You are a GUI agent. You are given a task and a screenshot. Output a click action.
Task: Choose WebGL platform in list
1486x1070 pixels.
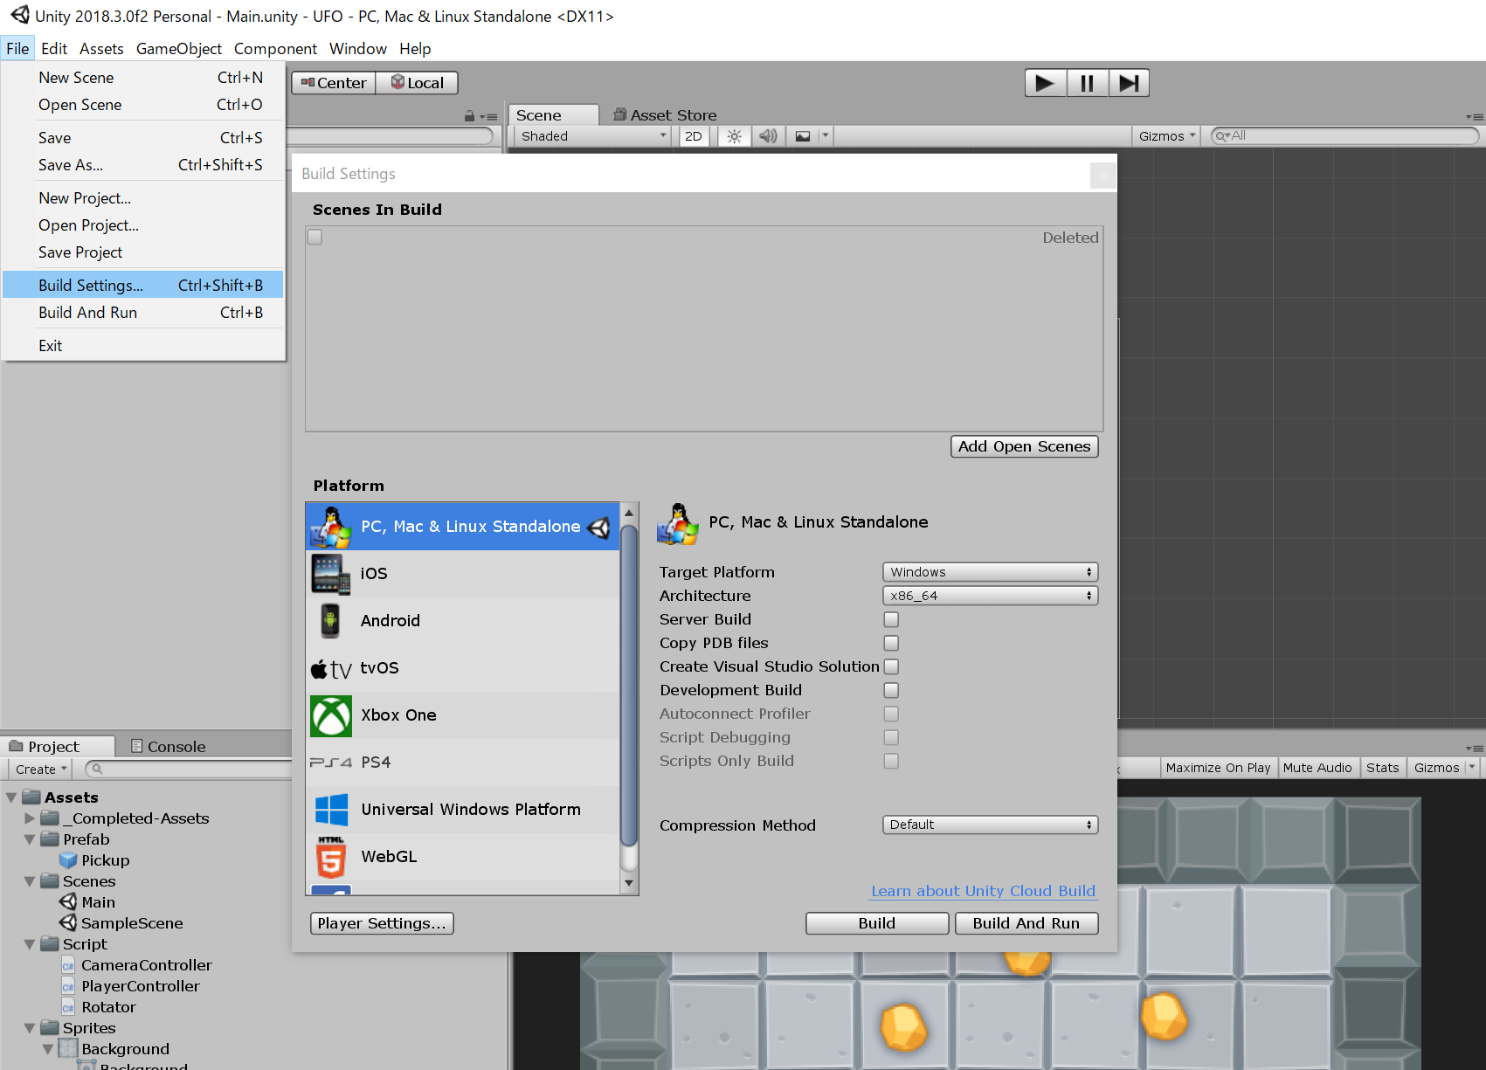[x=389, y=857]
